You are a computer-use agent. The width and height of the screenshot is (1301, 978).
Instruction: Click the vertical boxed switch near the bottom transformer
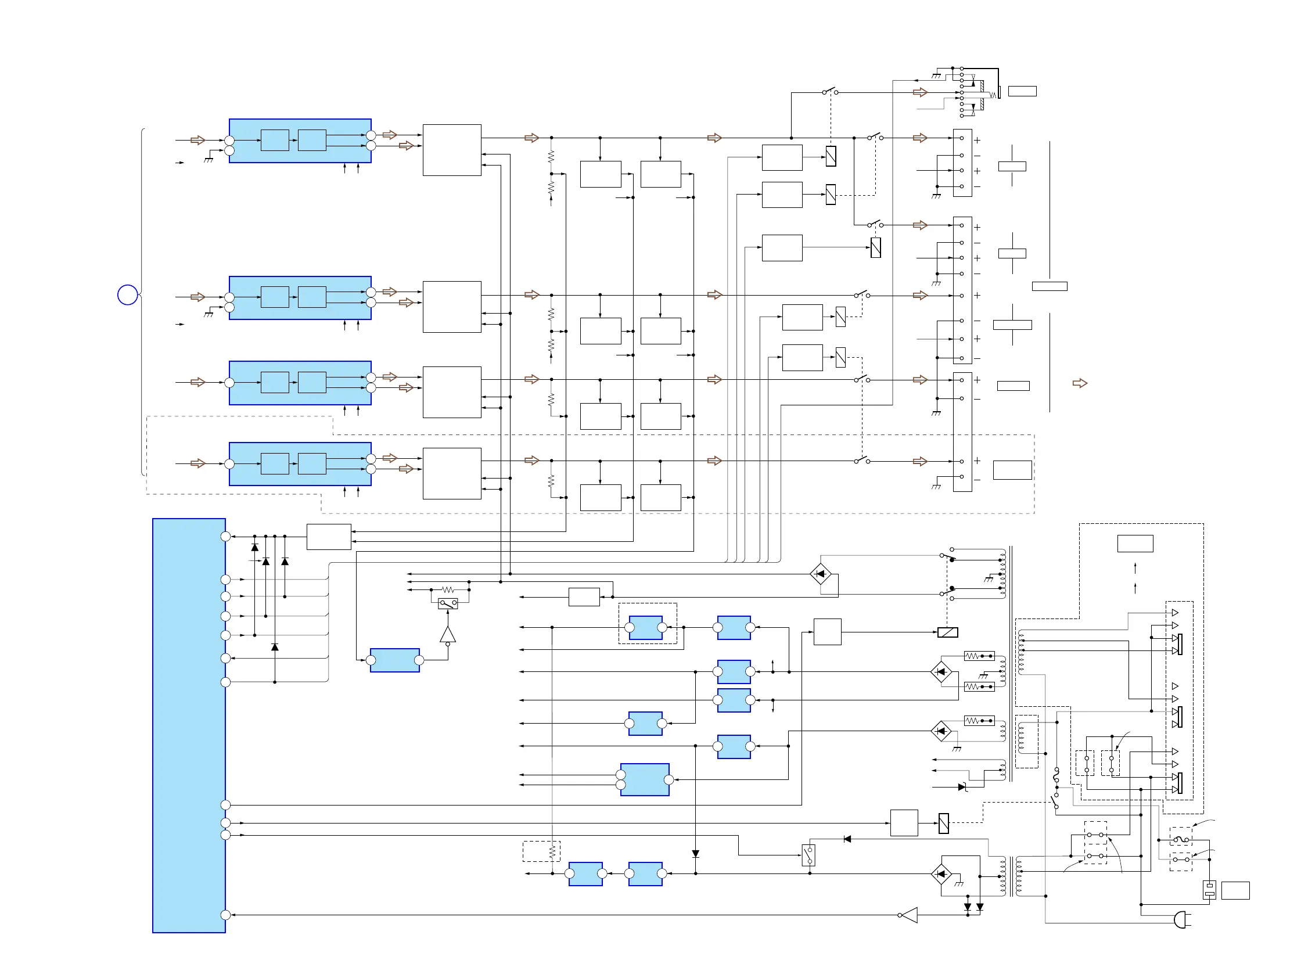click(808, 855)
